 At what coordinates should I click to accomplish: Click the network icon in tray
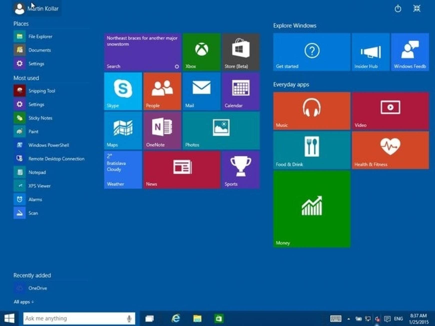tap(368, 319)
